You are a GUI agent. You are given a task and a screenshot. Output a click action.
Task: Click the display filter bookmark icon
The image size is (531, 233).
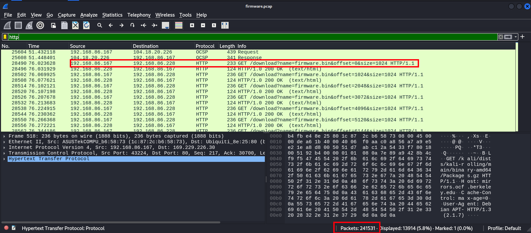coord(5,37)
